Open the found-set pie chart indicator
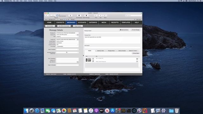This screenshot has height=114, width=203. [57, 16]
